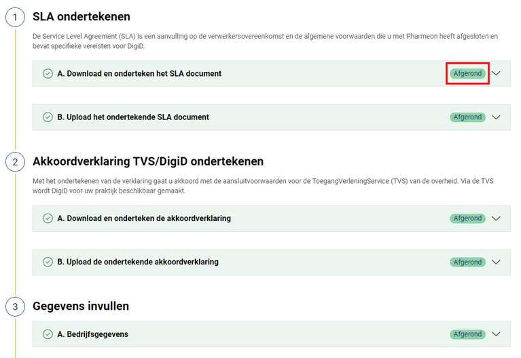Open 'A. Download en onderteken de akkoordverklaring' row
Viewport: 521px width, 358px height.
click(144, 218)
